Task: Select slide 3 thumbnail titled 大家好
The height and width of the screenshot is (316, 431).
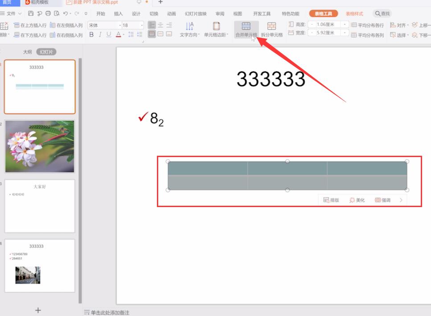Action: click(40, 206)
